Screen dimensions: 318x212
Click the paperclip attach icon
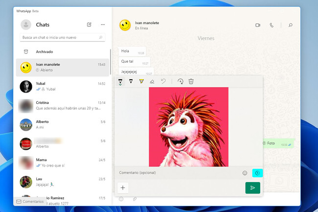[135, 199]
